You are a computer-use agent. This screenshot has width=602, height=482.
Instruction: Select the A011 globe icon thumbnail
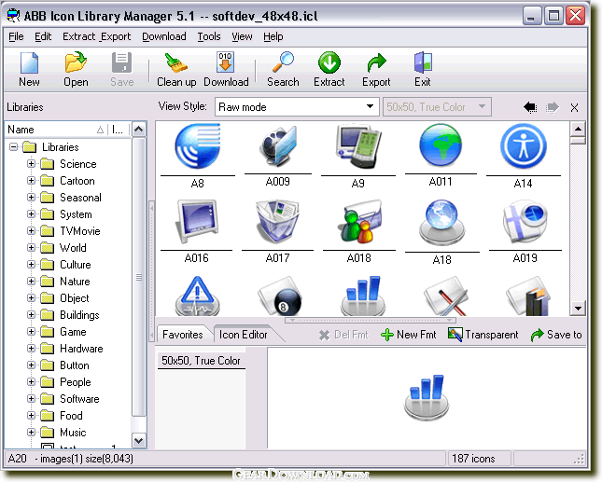441,147
